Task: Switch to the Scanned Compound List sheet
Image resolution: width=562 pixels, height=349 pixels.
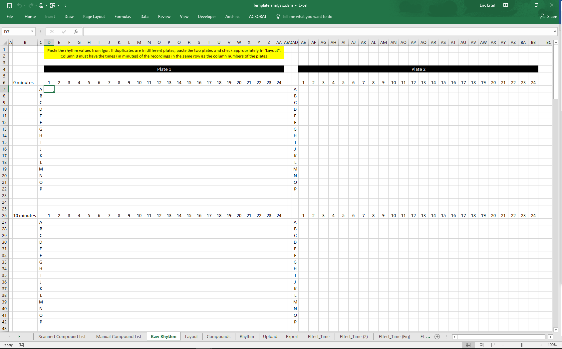Action: (x=62, y=336)
